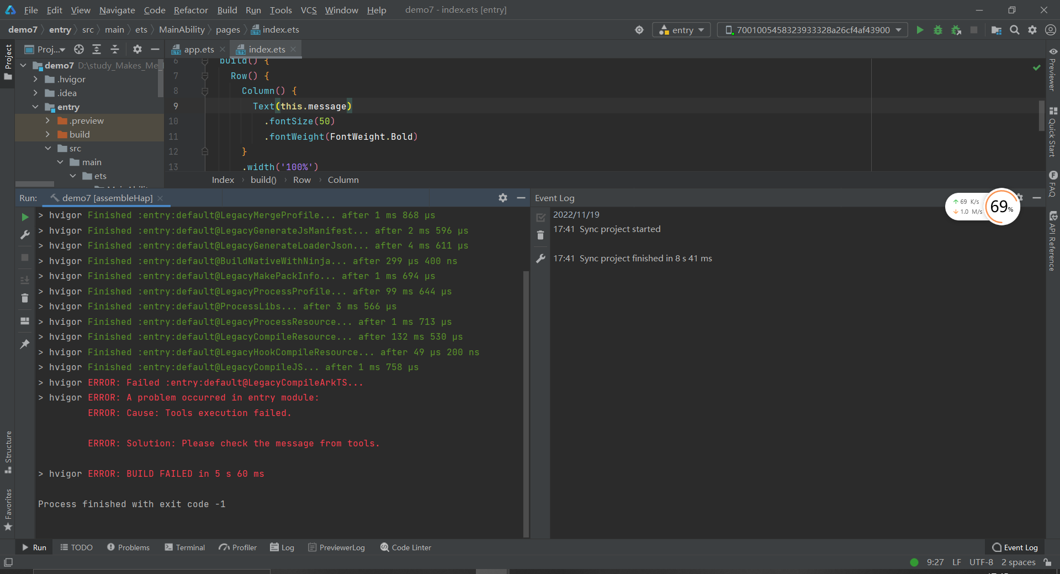Open the Project view mode dropdown
1060x574 pixels.
point(45,49)
